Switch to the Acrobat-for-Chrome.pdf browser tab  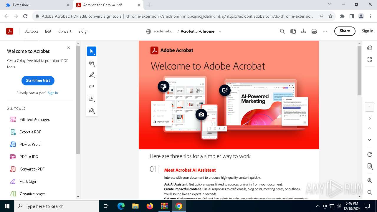[x=108, y=5]
